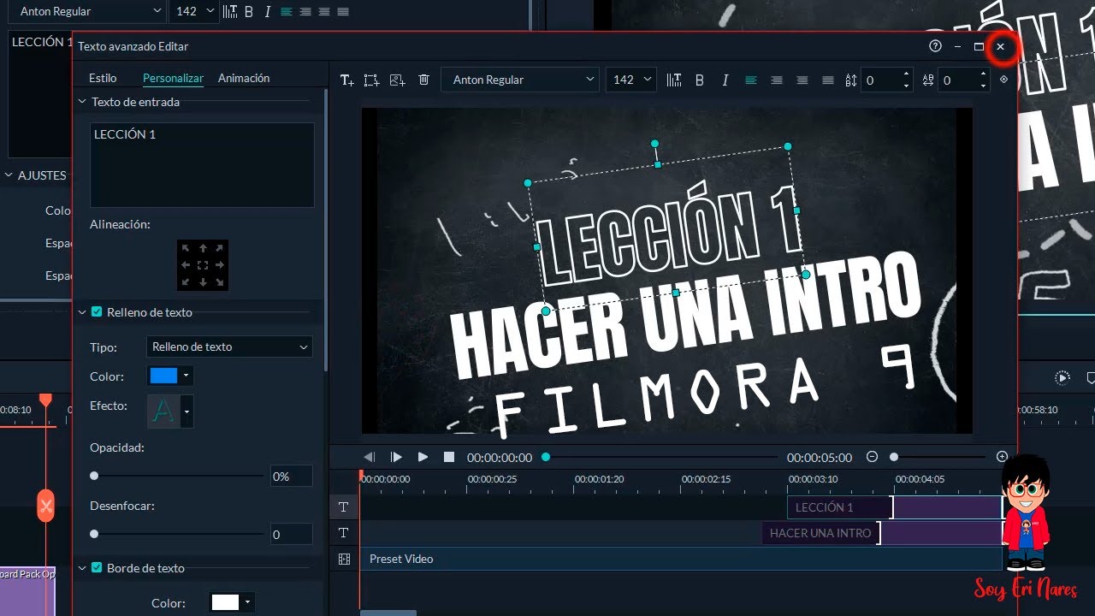This screenshot has height=616, width=1095.
Task: Click the preview progress scrubber handle
Action: [x=546, y=457]
